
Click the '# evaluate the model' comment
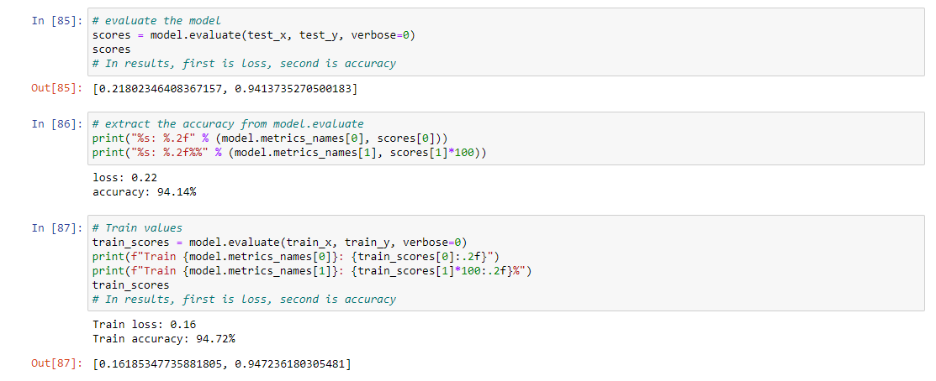tap(156, 21)
